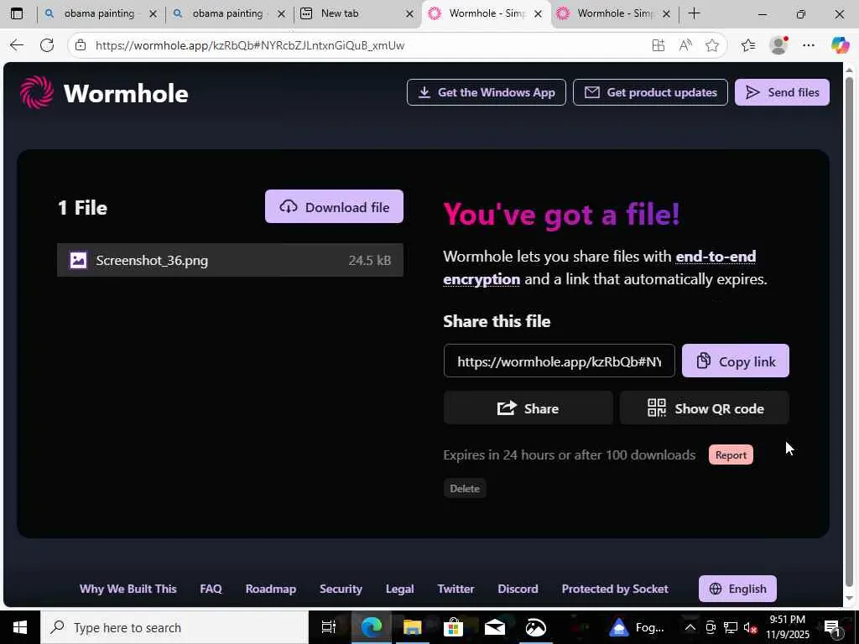This screenshot has height=644, width=859.
Task: Click the Send files button
Action: click(x=782, y=92)
